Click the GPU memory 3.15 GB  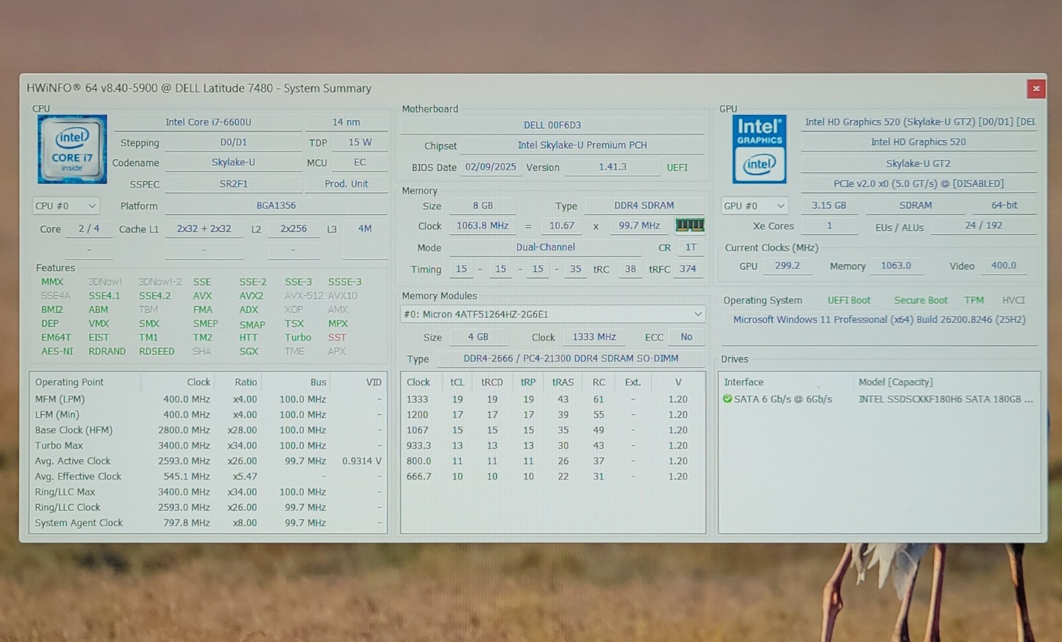click(829, 206)
